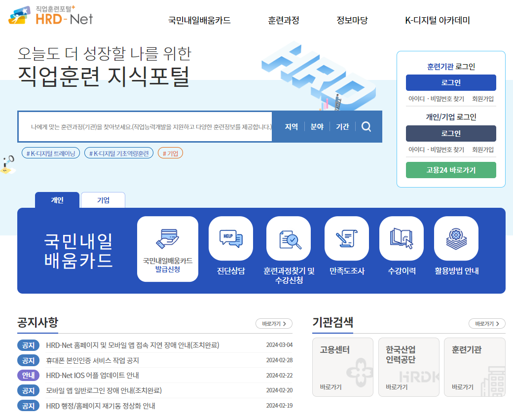The height and width of the screenshot is (419, 513).
Task: Open the 활용방법 안내 gear icon
Action: tap(456, 239)
